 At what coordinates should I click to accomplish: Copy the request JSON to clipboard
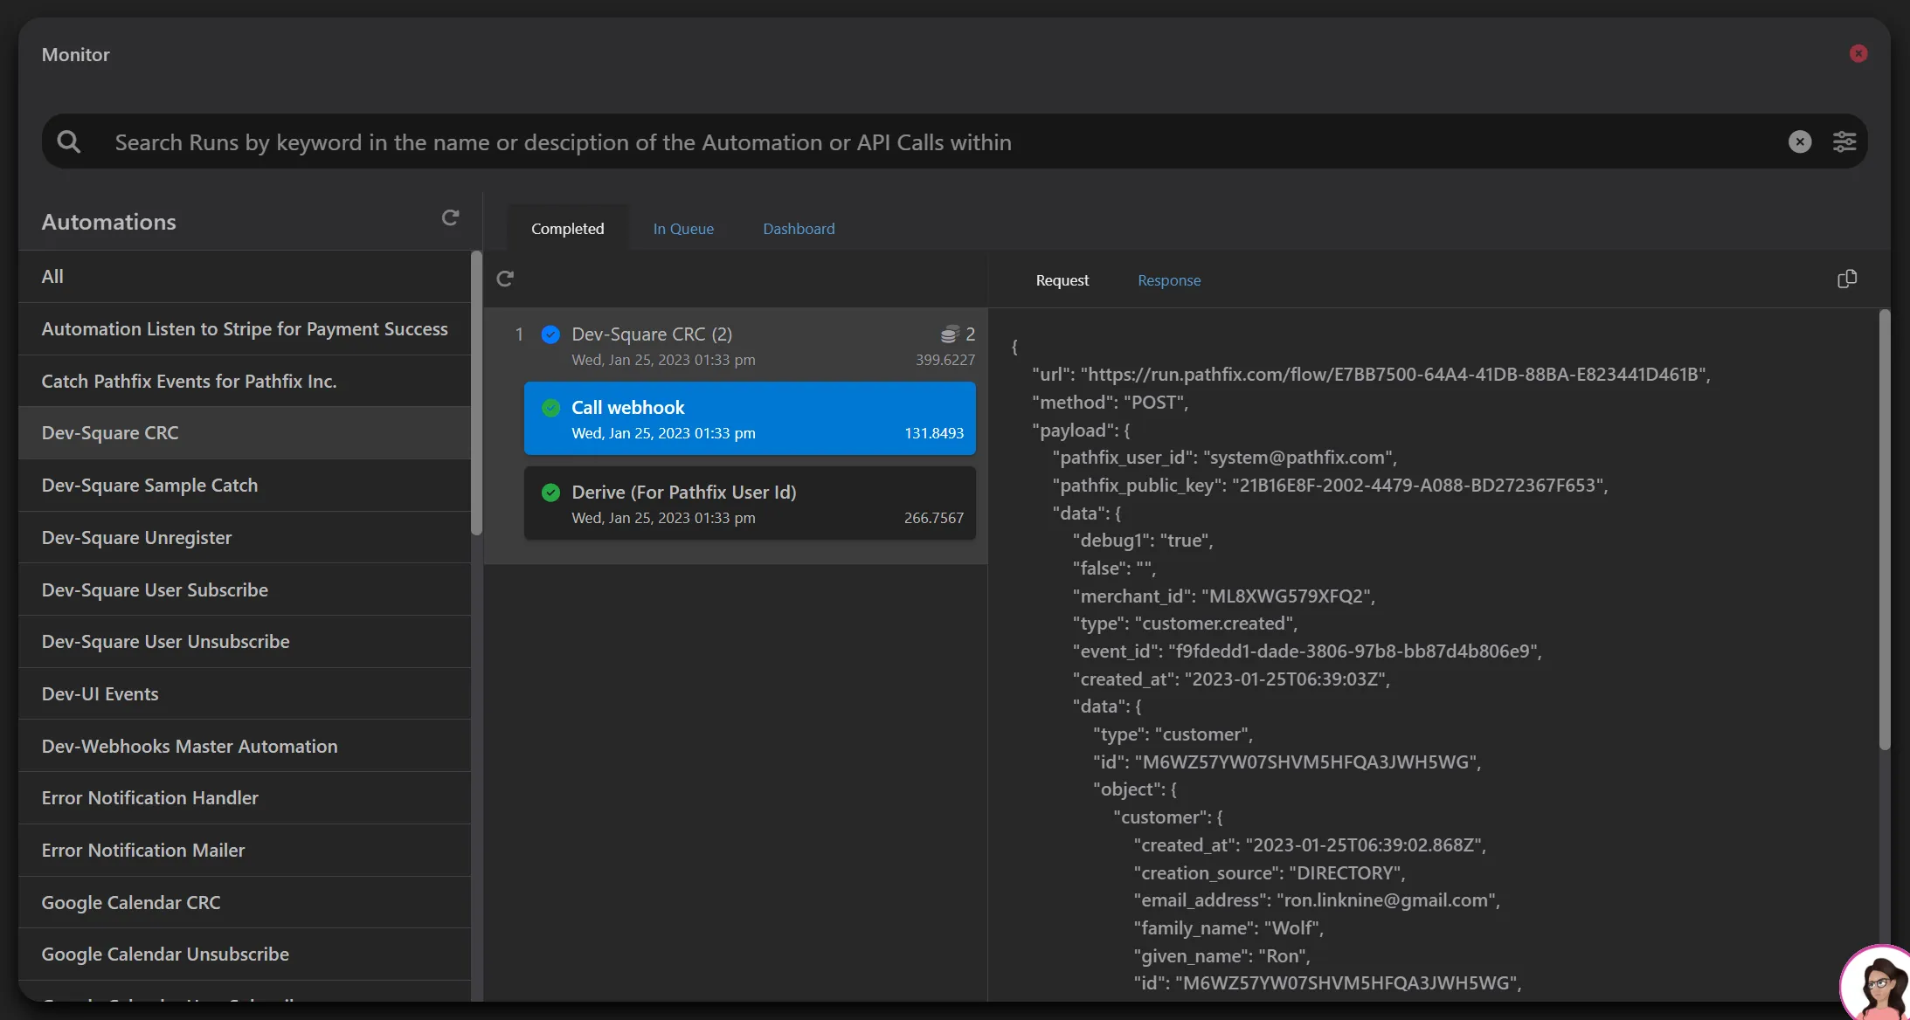tap(1847, 279)
